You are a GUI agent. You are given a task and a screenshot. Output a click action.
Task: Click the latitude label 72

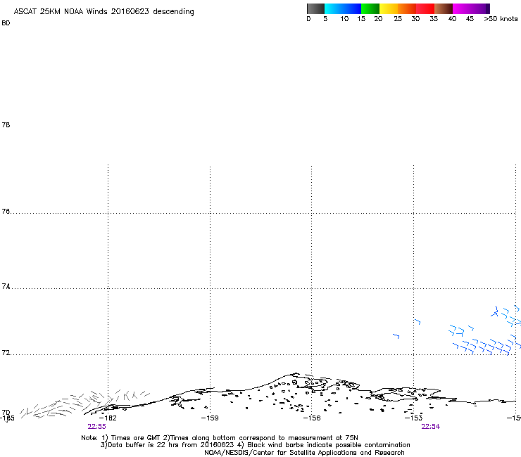click(x=6, y=352)
